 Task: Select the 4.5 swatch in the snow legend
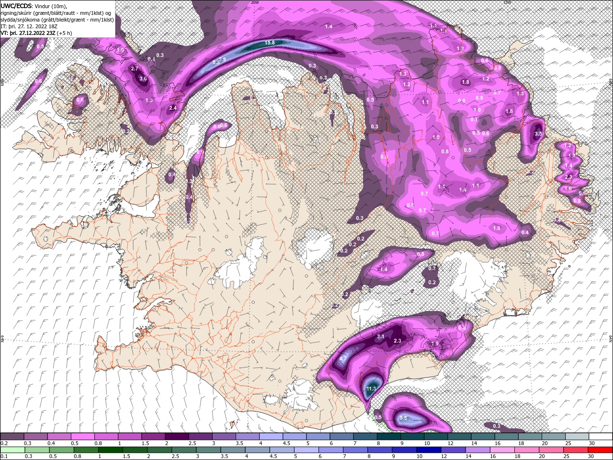tap(295, 437)
